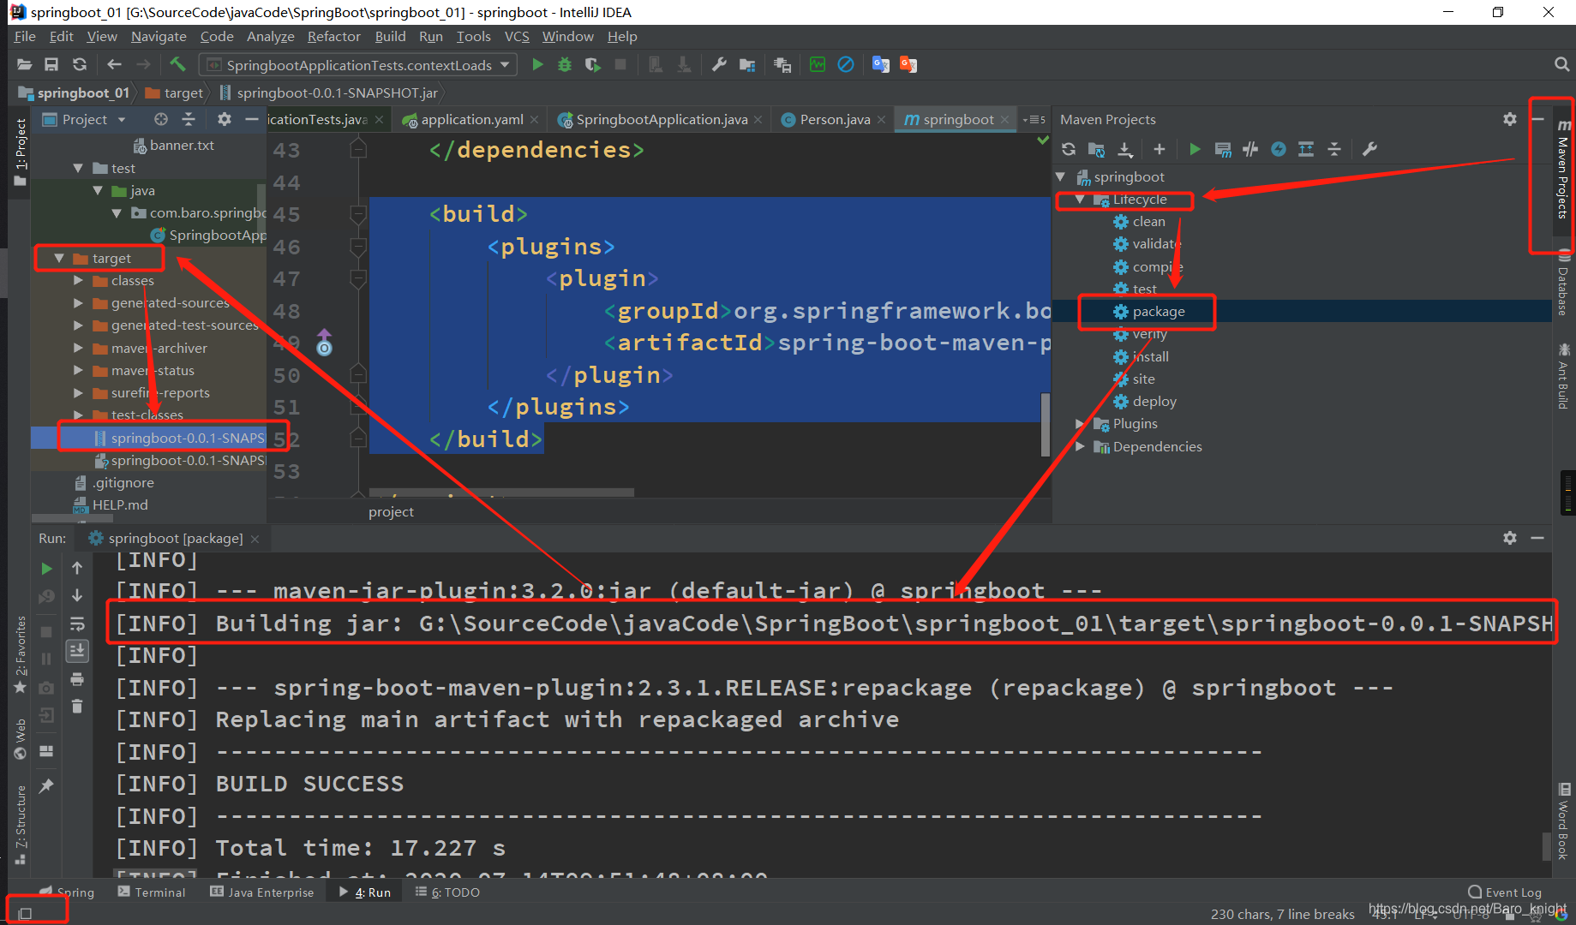1576x925 pixels.
Task: Collapse the springboot Maven root node
Action: pos(1061,176)
